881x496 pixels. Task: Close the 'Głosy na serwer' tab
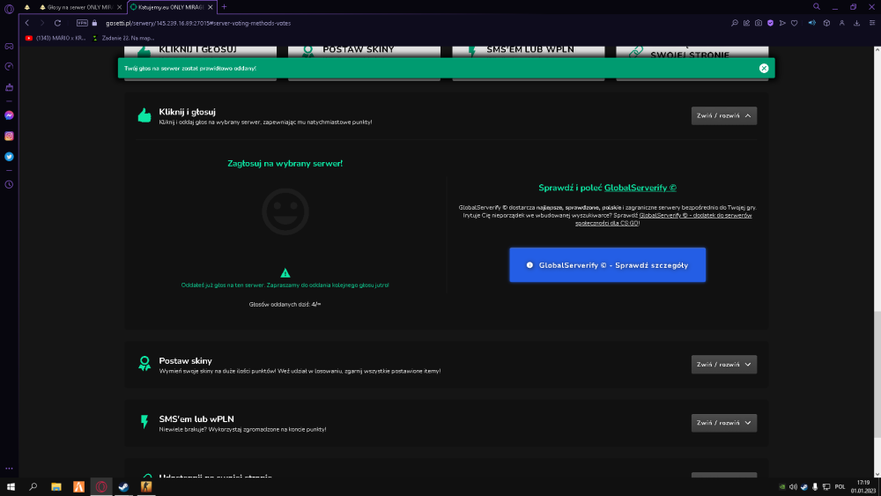coord(119,7)
